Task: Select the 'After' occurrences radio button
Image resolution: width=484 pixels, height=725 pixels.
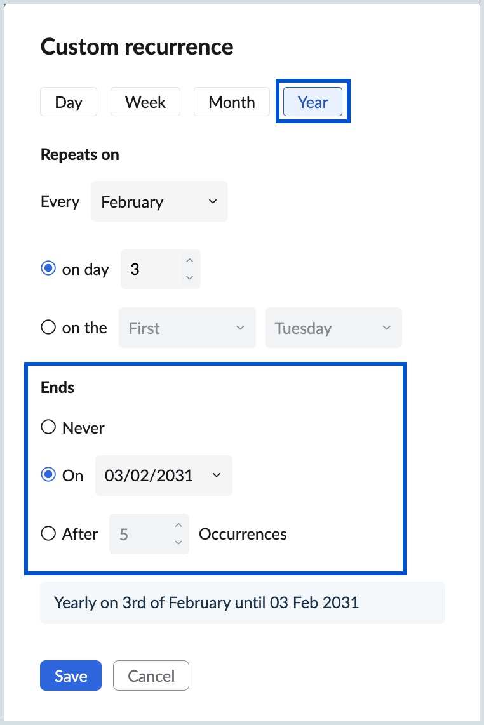Action: [x=48, y=534]
